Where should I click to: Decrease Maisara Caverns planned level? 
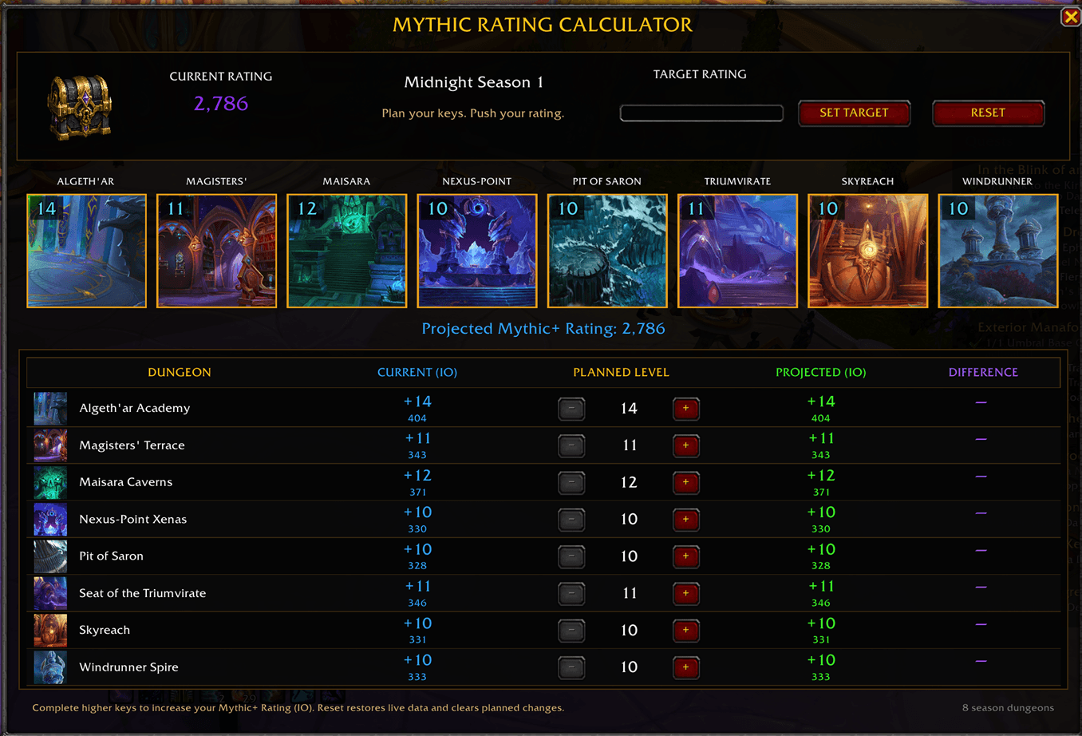click(x=571, y=482)
